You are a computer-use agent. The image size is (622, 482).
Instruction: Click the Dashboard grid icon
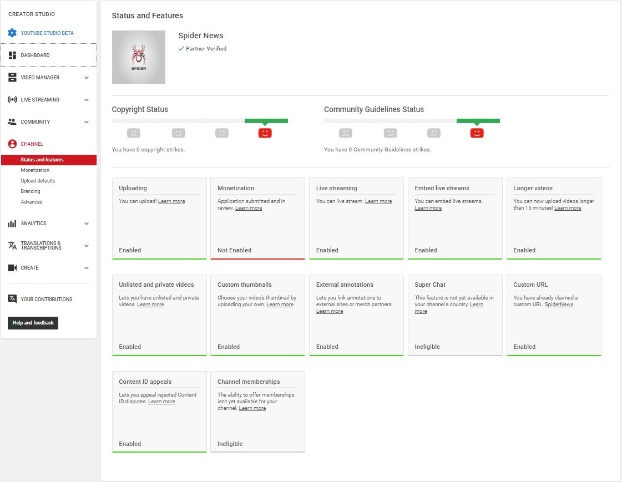(x=12, y=55)
